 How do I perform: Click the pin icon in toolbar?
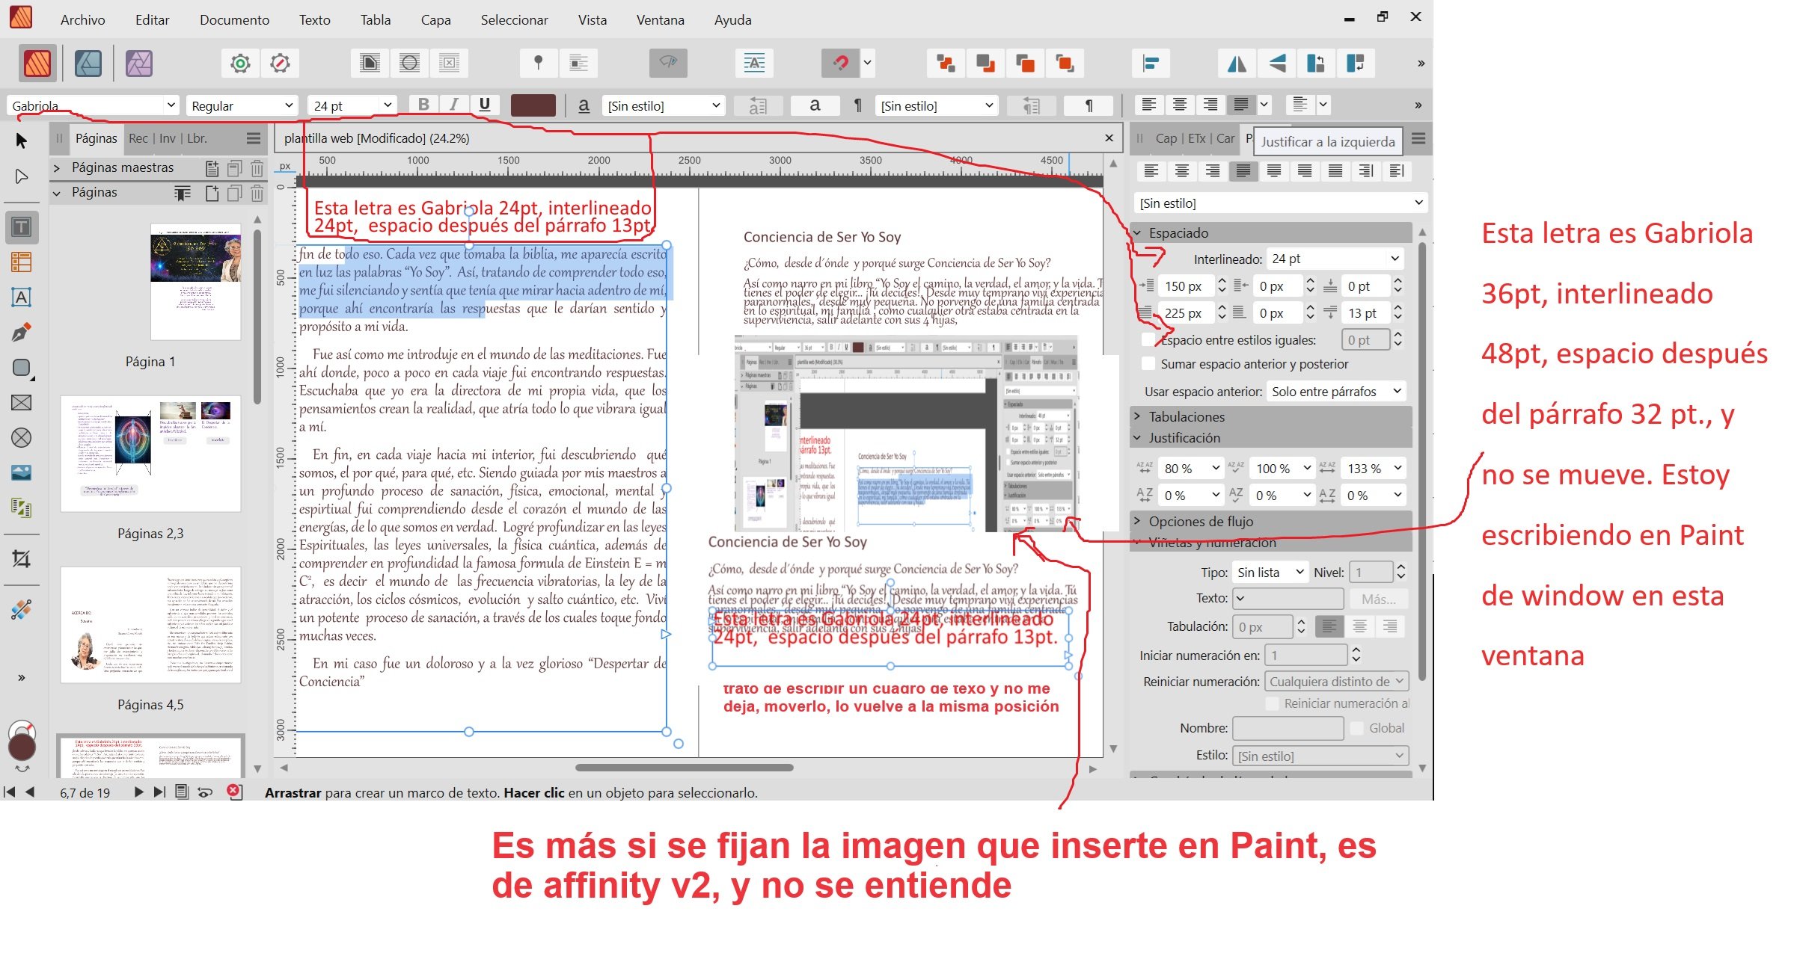click(x=538, y=64)
